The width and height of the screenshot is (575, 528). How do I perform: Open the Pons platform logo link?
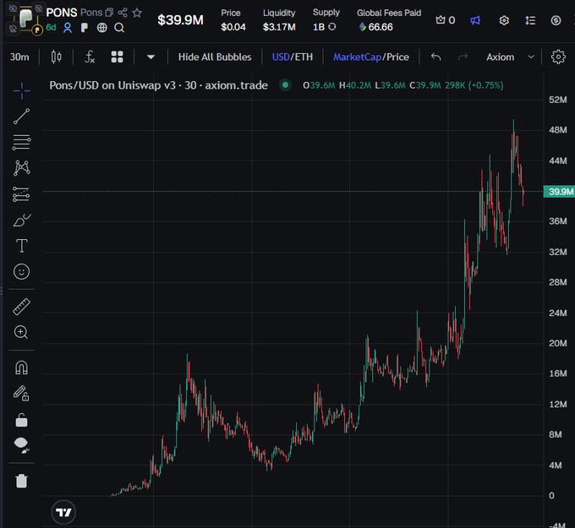[x=85, y=28]
